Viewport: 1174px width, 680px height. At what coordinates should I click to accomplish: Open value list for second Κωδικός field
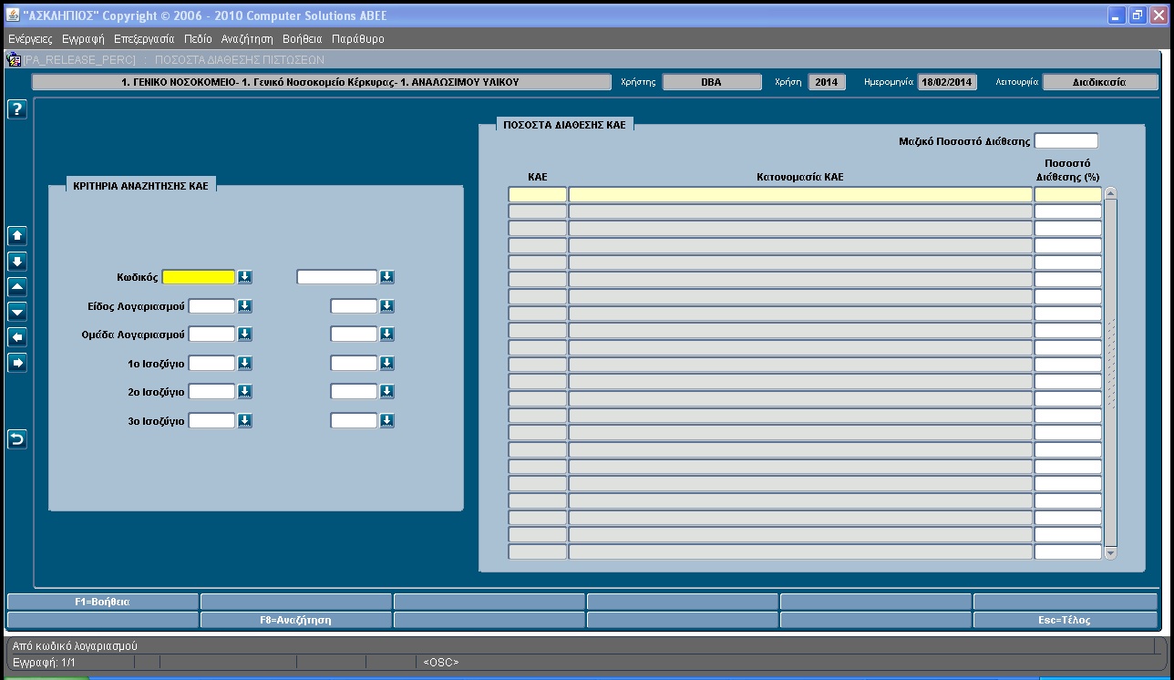pyautogui.click(x=386, y=277)
